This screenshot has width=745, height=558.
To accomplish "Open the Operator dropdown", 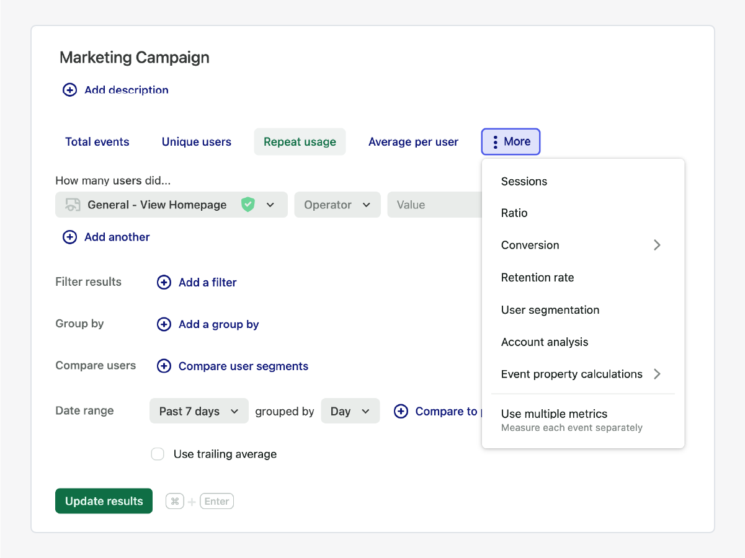I will pos(337,205).
